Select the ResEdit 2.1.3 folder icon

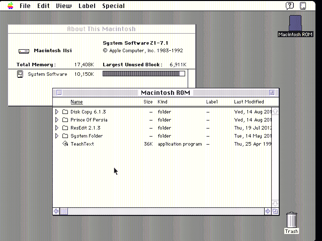point(65,128)
